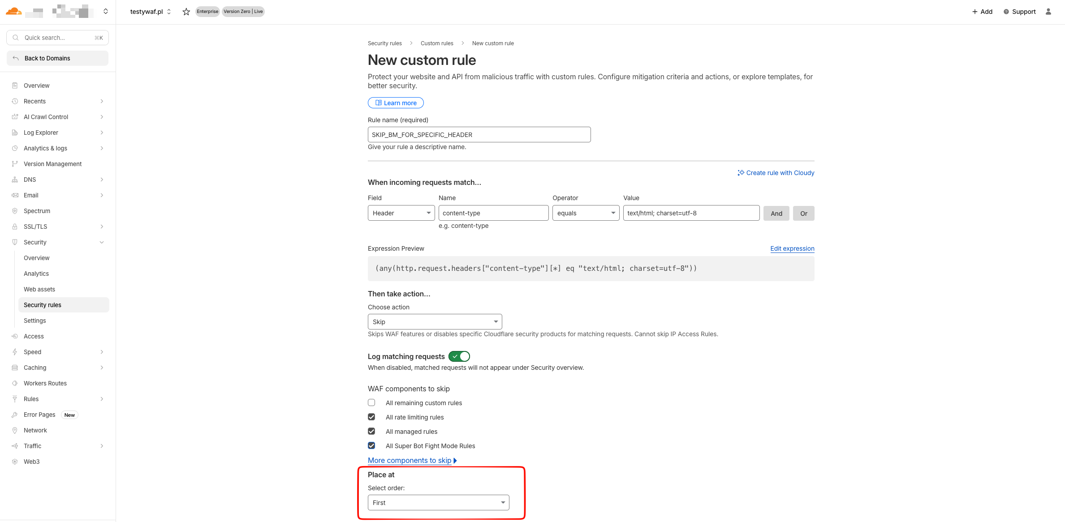
Task: Open the Operator dropdown set to equals
Action: tap(586, 213)
